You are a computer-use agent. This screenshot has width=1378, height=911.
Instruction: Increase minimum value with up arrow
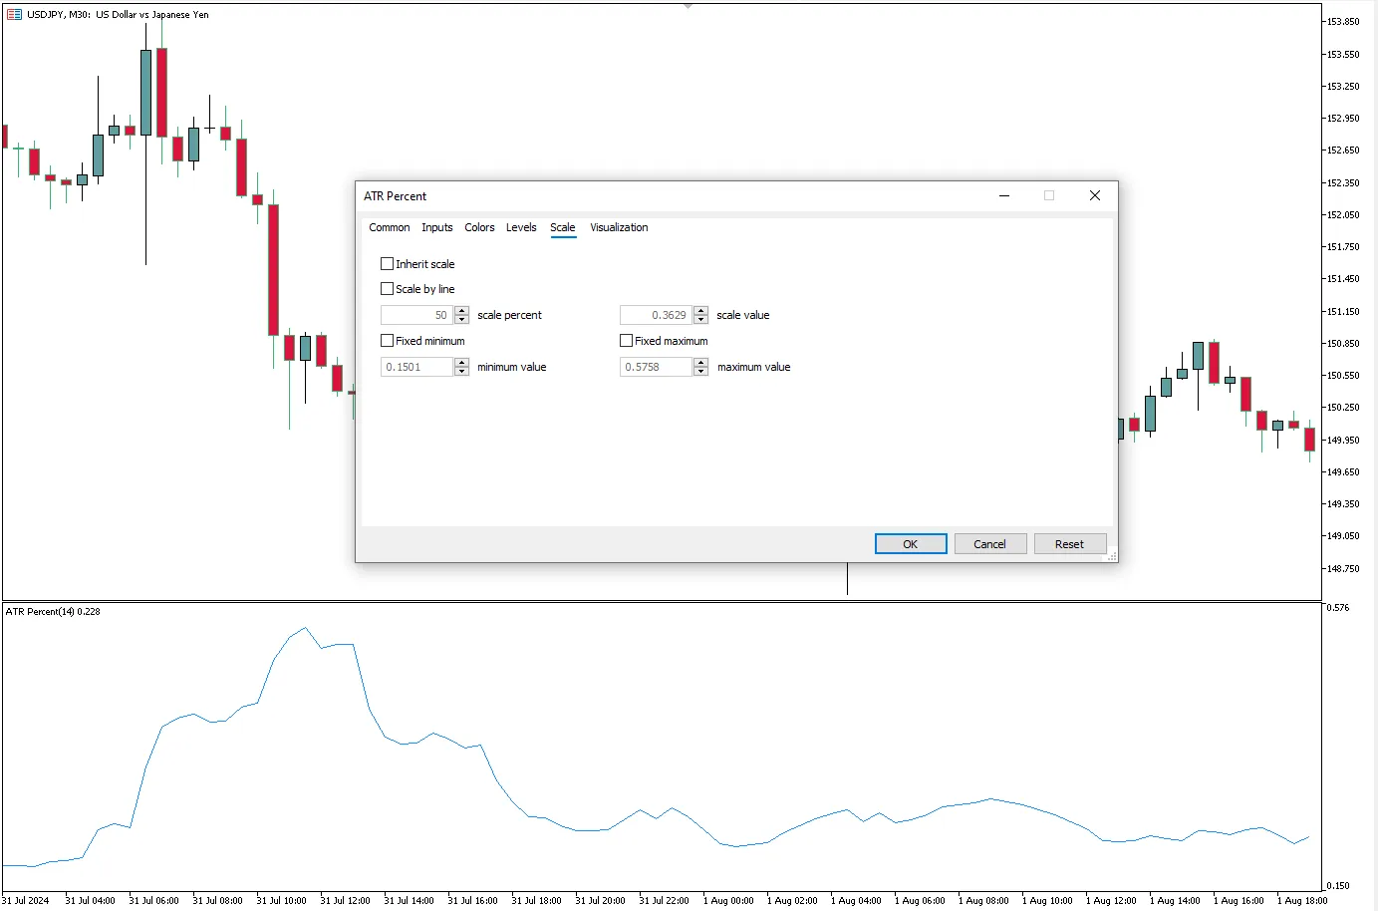[461, 363]
